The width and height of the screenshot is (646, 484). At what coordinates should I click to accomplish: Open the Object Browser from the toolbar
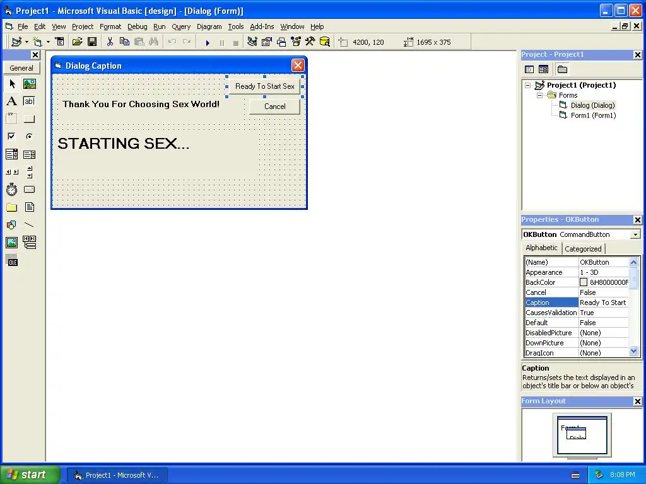pyautogui.click(x=296, y=42)
